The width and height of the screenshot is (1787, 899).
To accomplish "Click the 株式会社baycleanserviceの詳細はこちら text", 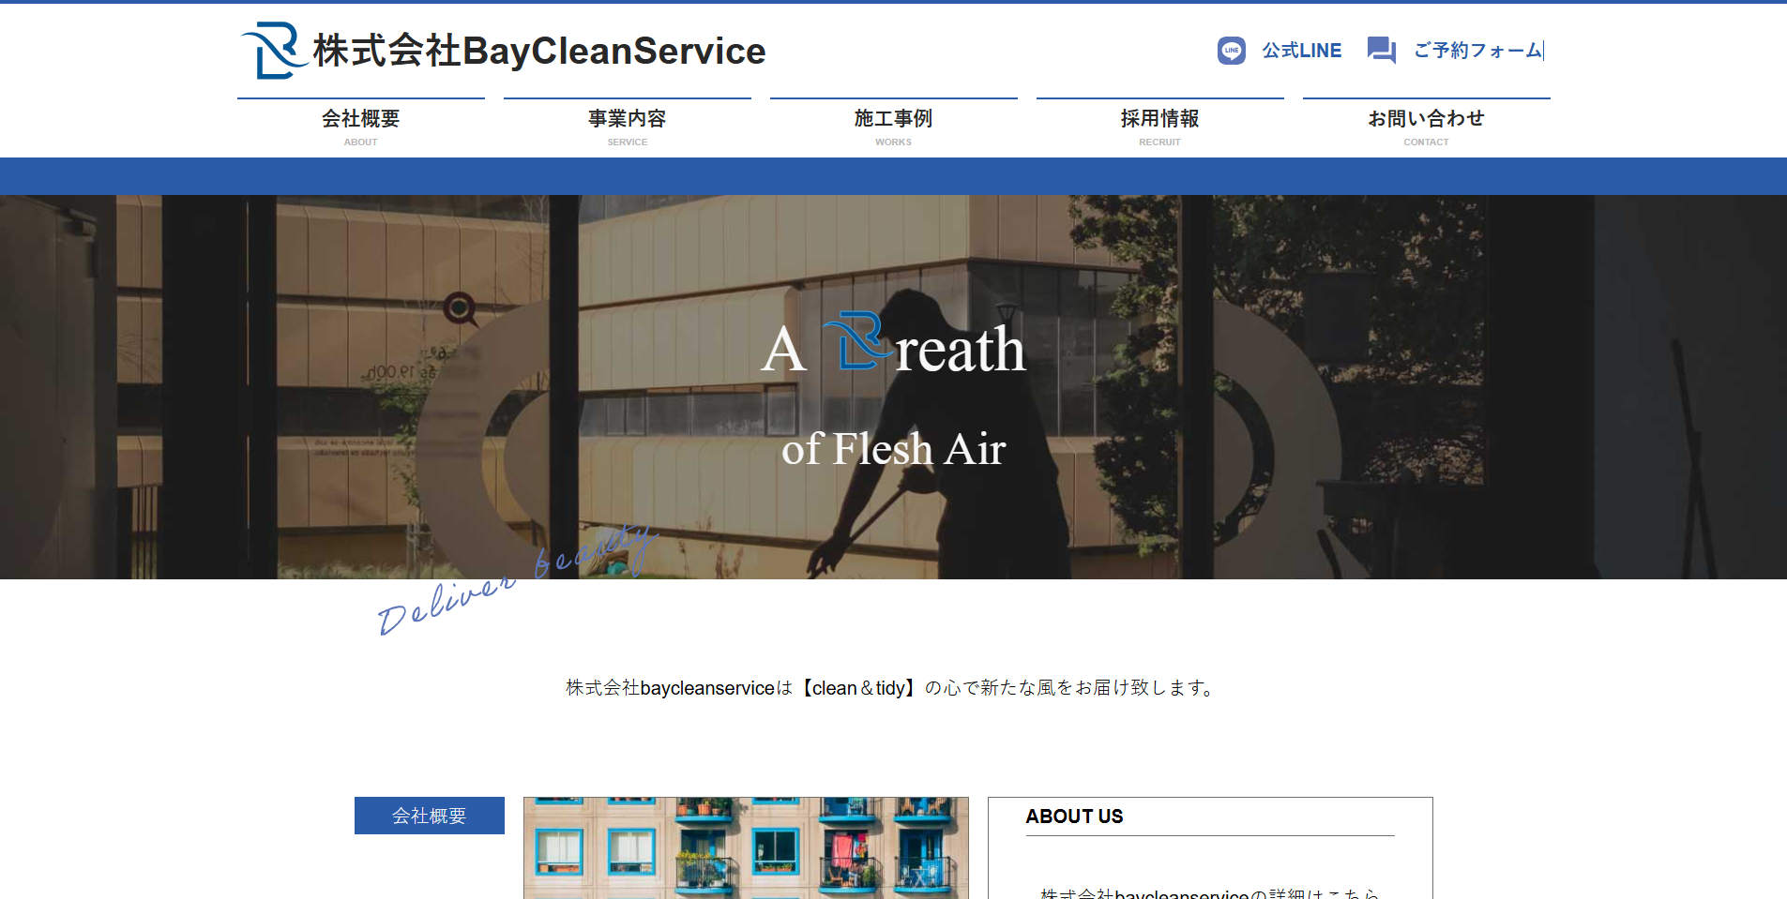I will click(1209, 893).
